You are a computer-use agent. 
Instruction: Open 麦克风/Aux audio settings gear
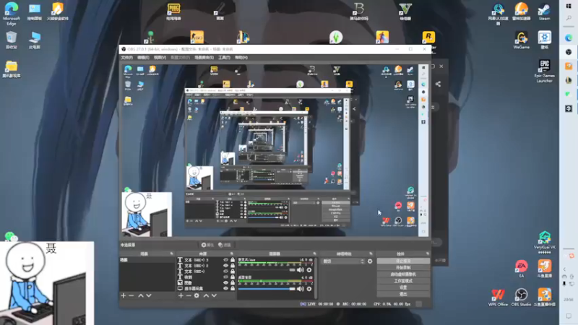309,270
